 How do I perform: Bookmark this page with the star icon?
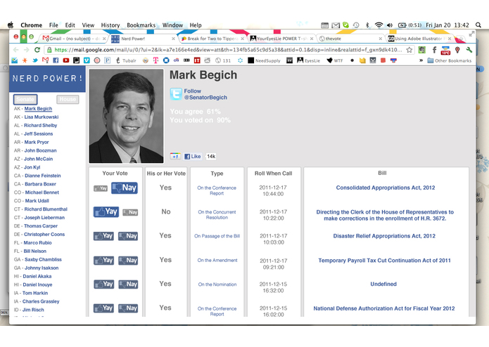[x=409, y=50]
